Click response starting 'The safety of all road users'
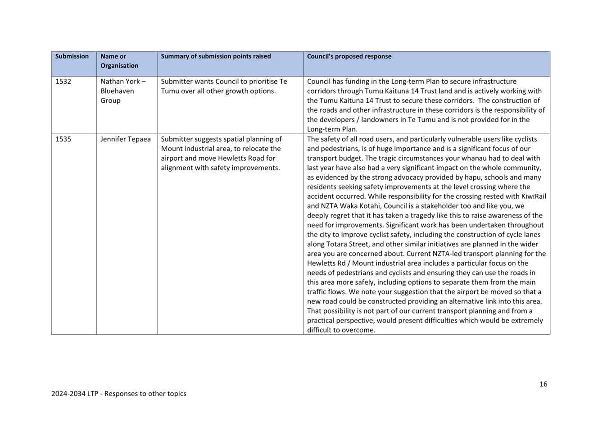Image resolution: width=598 pixels, height=423 pixels. coord(426,235)
